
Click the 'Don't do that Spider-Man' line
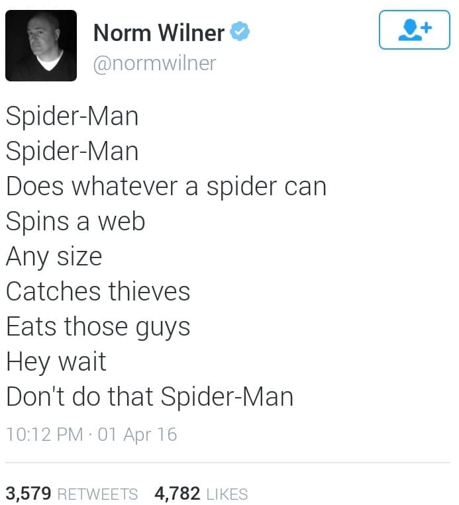[150, 396]
